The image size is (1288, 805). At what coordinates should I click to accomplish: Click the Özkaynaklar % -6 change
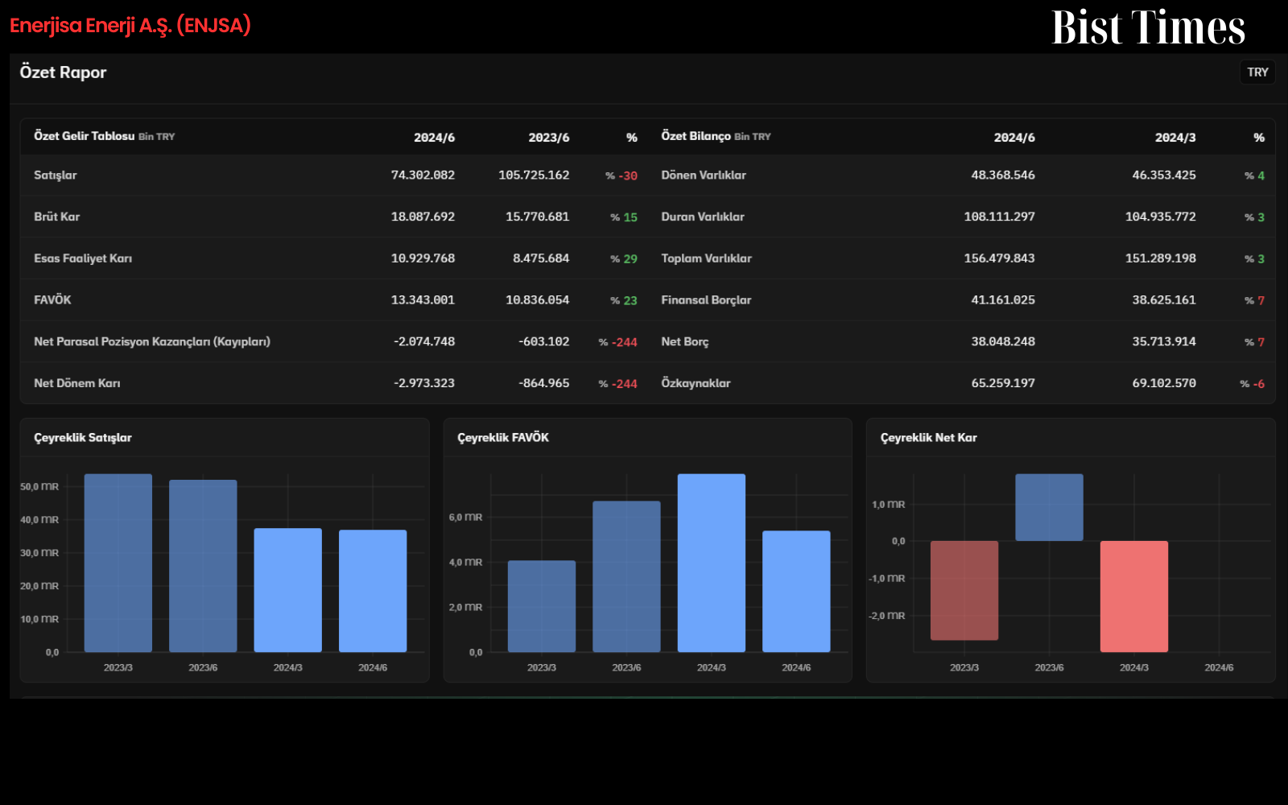(1253, 384)
